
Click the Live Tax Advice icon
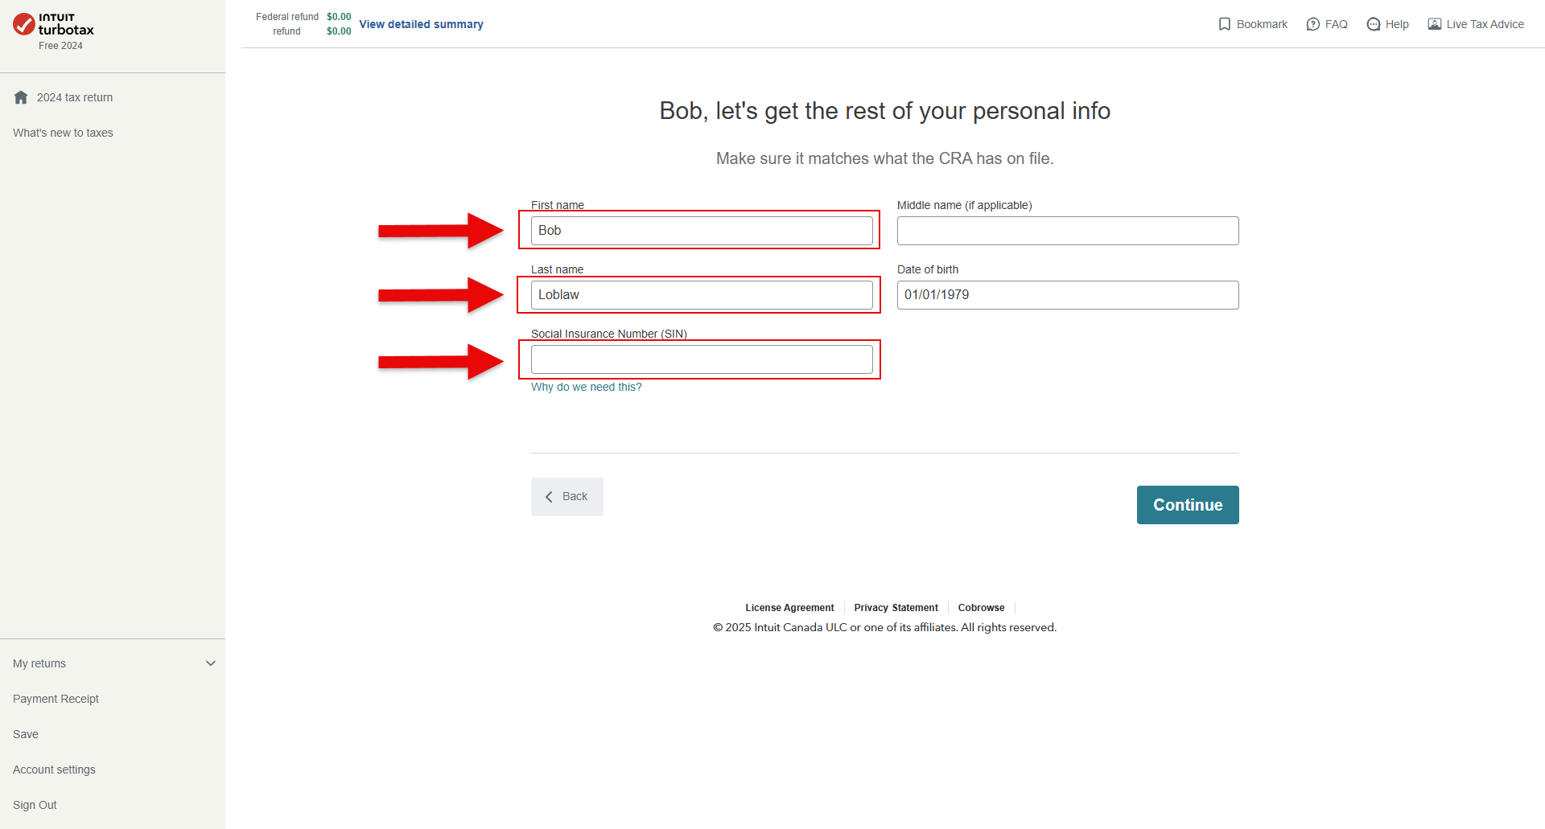(1435, 24)
